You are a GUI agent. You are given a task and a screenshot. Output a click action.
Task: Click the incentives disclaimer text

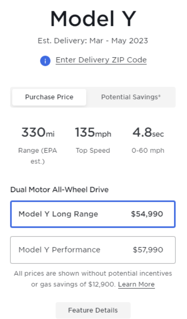pyautogui.click(x=93, y=279)
